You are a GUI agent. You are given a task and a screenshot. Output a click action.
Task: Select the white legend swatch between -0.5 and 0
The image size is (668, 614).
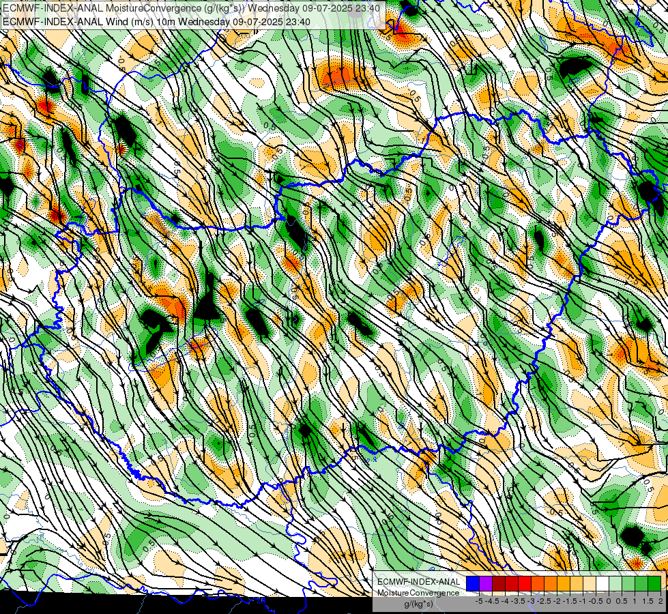click(x=602, y=583)
